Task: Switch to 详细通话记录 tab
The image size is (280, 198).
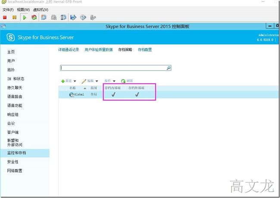Action: click(x=68, y=50)
